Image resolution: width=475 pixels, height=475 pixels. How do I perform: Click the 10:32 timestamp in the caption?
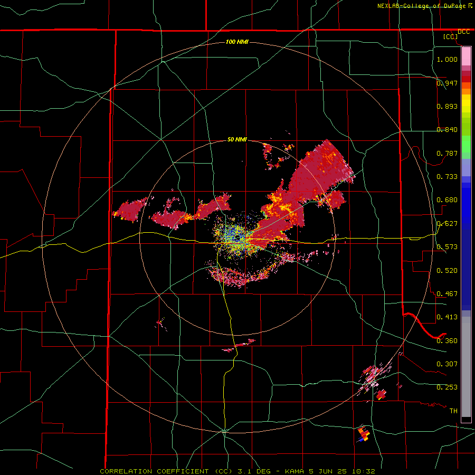point(363,471)
